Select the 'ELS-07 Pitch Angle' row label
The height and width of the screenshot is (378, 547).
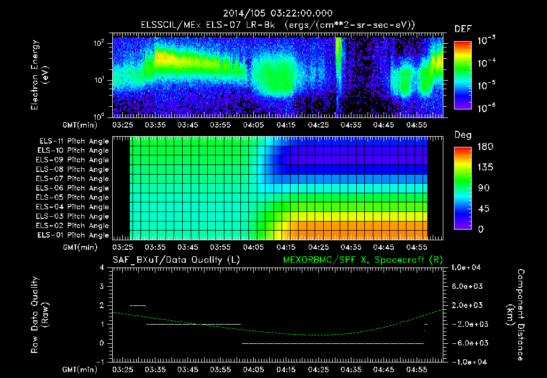[72, 178]
